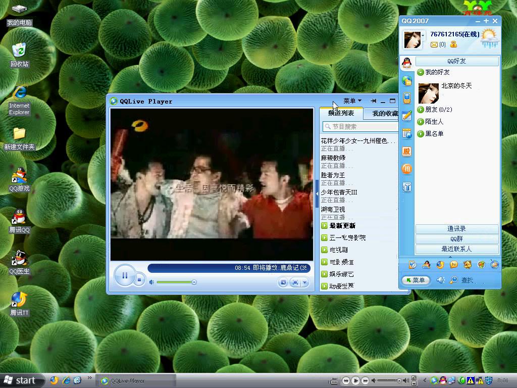The height and width of the screenshot is (388, 517).
Task: Mute QQLive Player with the speaker icon
Action: [151, 282]
